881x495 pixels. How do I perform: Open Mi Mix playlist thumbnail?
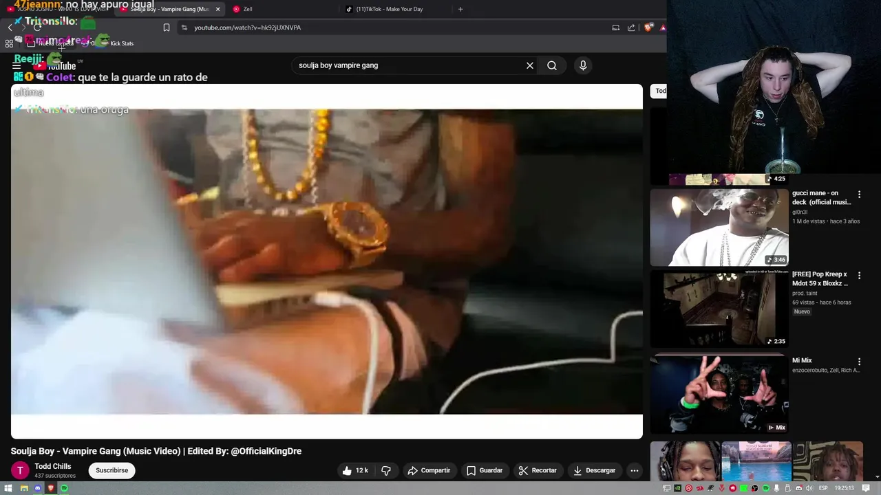point(719,394)
